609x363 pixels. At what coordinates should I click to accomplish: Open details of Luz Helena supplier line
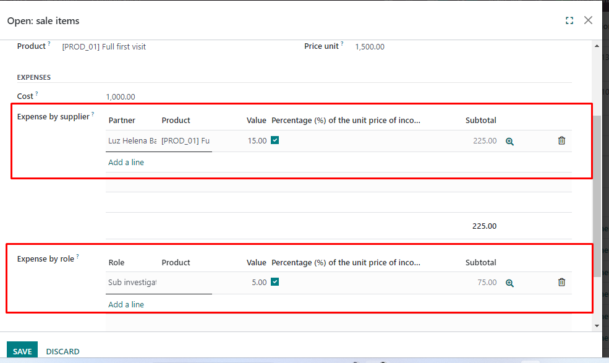509,142
